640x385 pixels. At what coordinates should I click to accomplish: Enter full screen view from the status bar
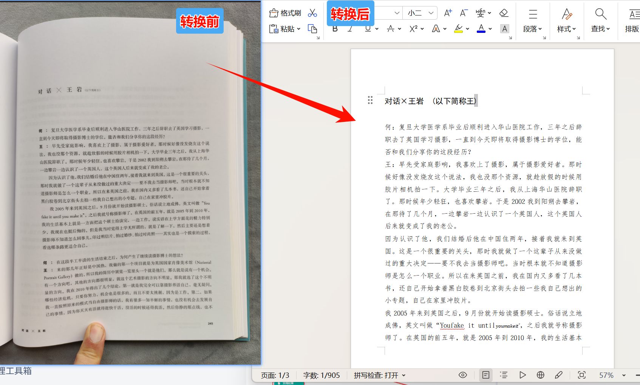(x=581, y=375)
